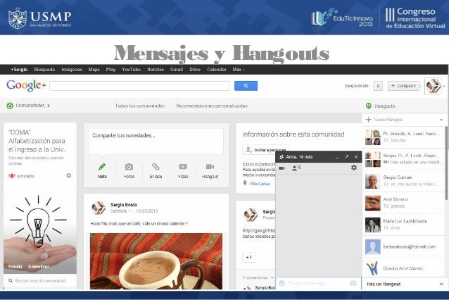The image size is (449, 300).
Task: Open Imágenes in top bar
Action: coord(72,69)
